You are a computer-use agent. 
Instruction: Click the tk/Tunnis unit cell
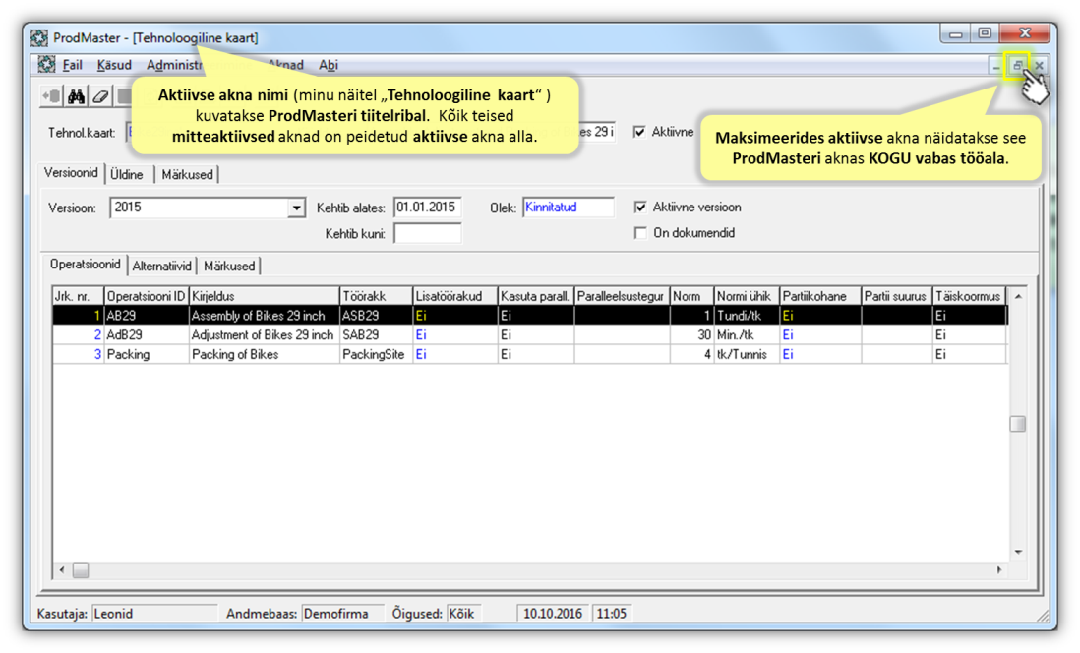(746, 354)
